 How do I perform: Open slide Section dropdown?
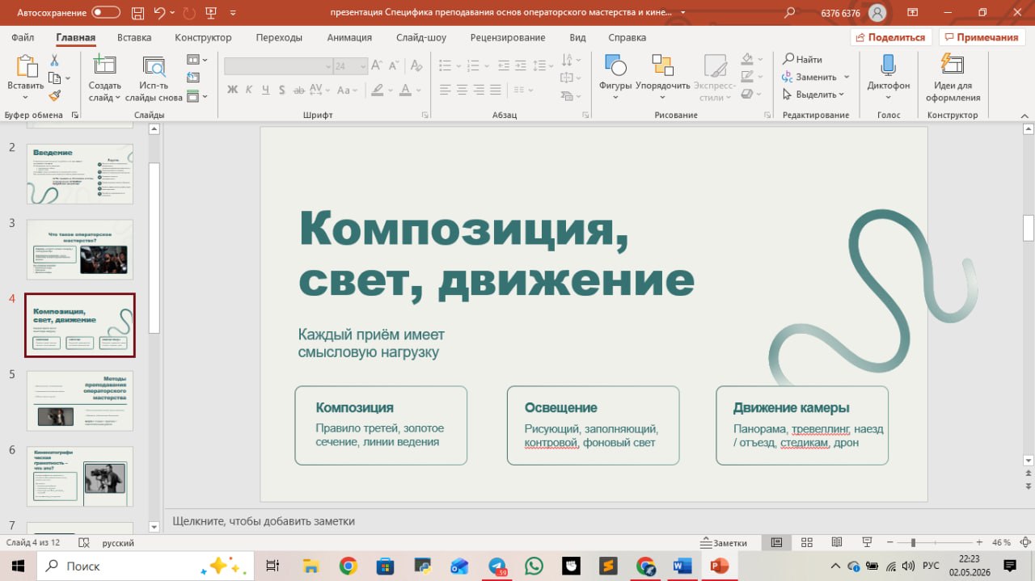pyautogui.click(x=196, y=96)
